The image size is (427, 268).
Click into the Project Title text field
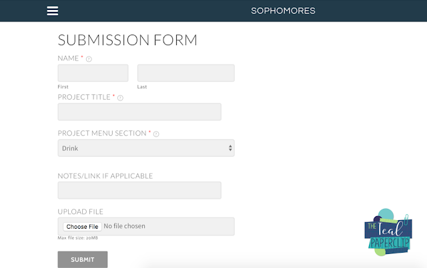click(139, 112)
